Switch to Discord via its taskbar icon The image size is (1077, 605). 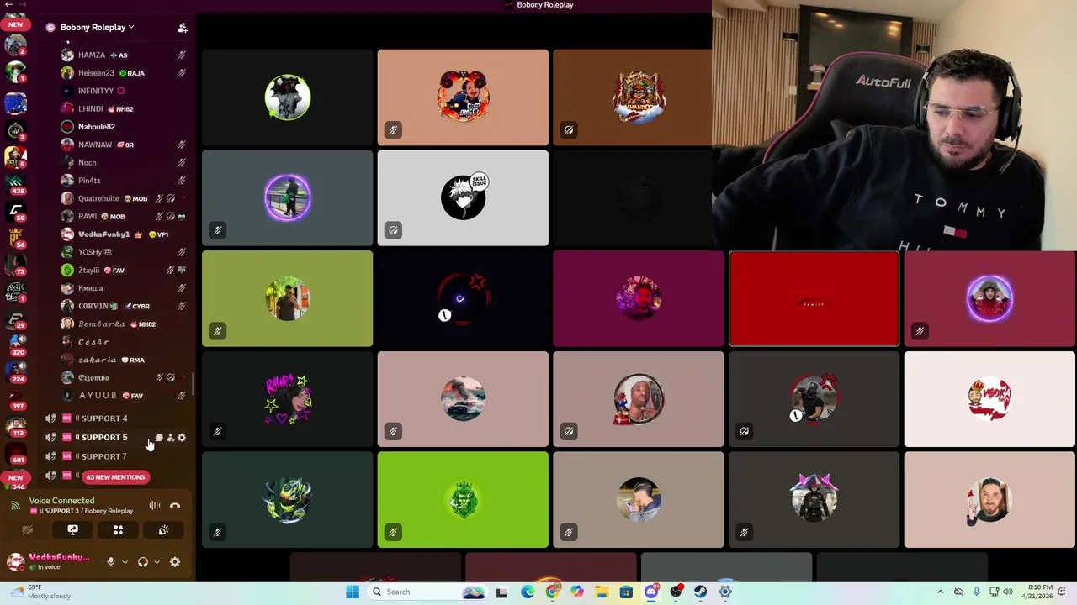[651, 592]
